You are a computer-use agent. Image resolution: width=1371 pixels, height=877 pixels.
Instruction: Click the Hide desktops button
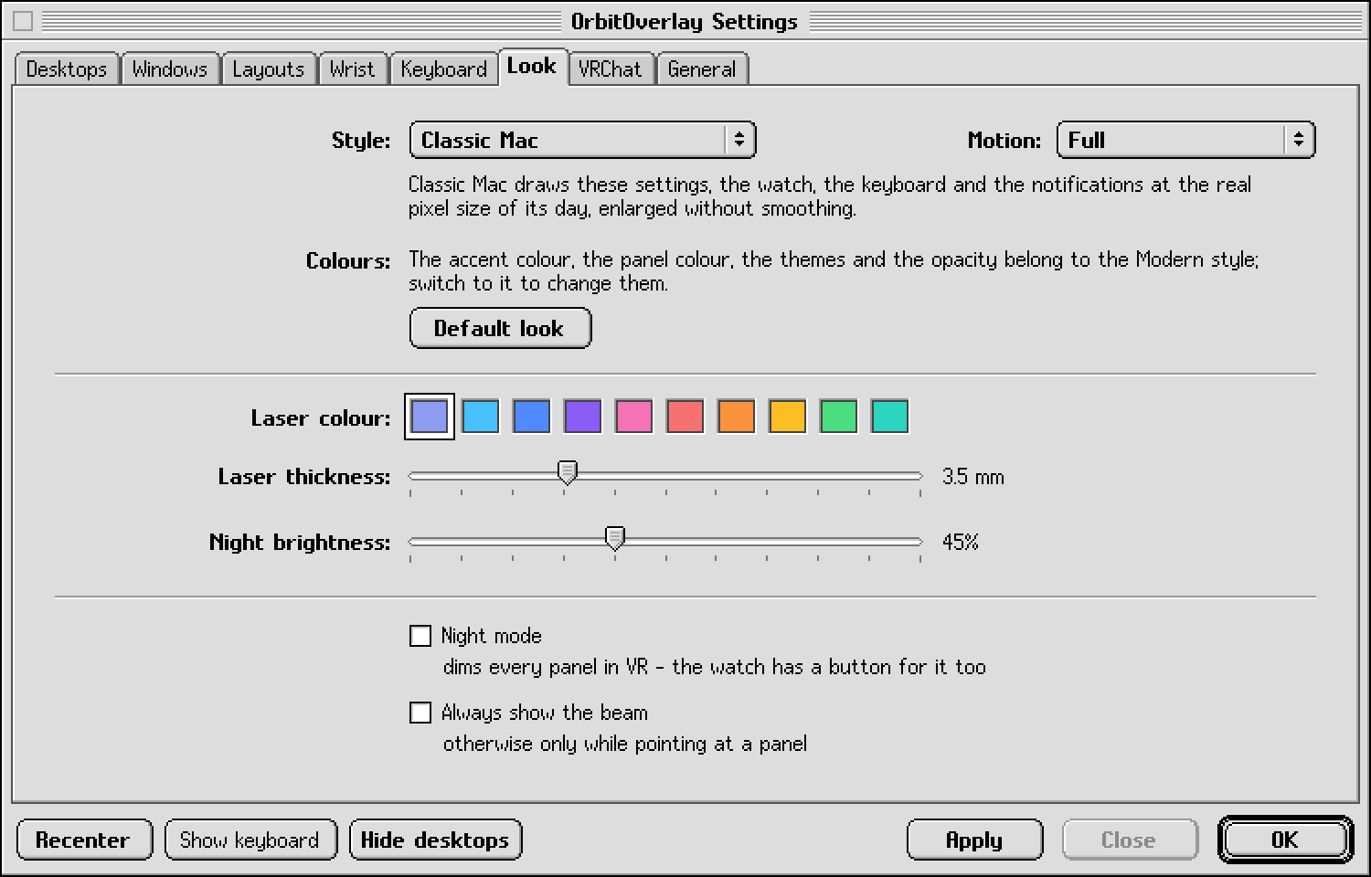tap(435, 840)
